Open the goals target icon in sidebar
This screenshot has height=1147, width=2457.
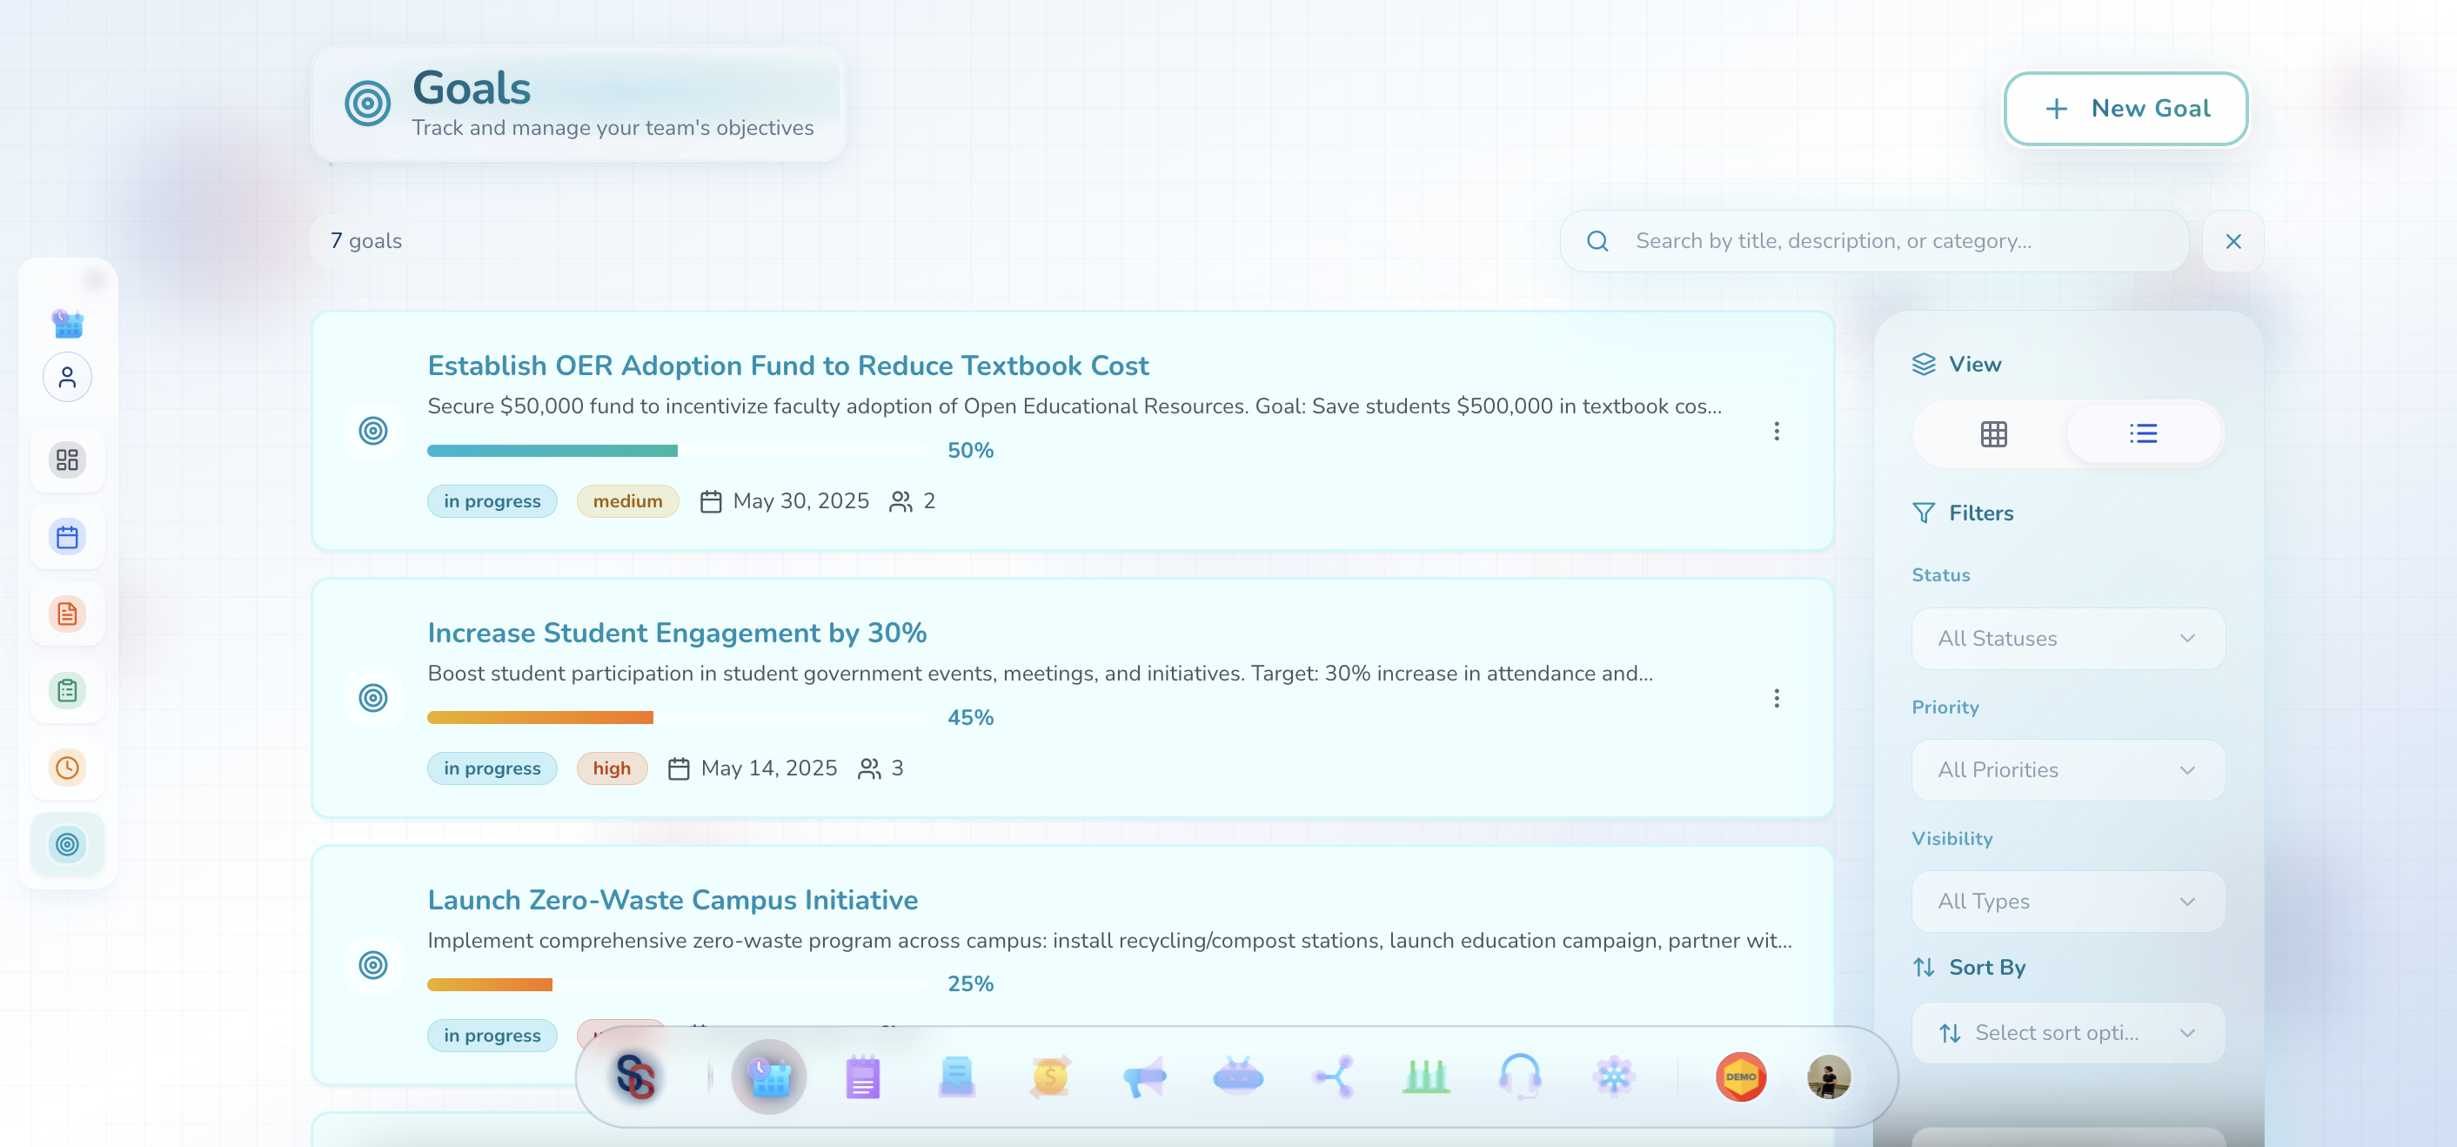[67, 843]
